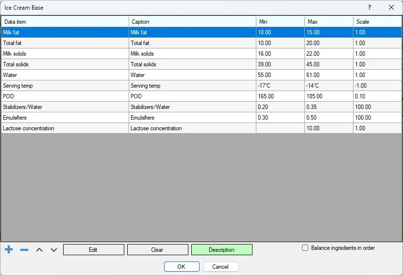403x276 pixels.
Task: Click Emulsifiers Max value 0.50
Action: point(329,118)
